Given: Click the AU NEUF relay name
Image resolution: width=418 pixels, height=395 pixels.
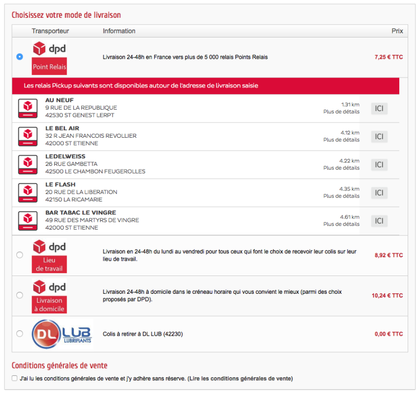Looking at the screenshot, I should point(59,100).
